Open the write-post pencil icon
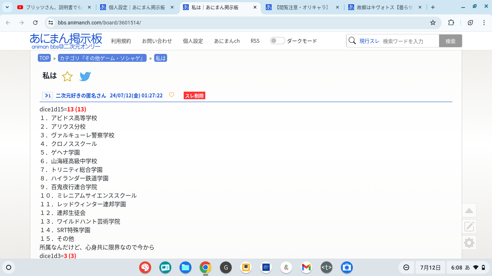Viewport: 492px width, 276px height. click(469, 226)
